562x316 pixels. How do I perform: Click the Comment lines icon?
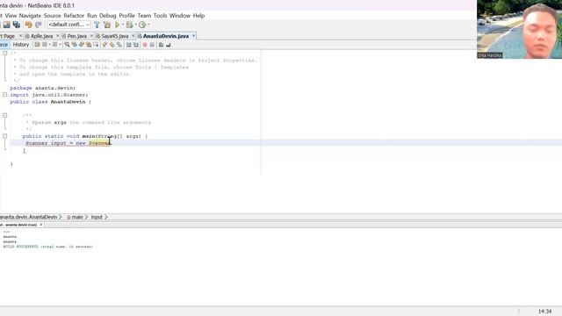coord(161,45)
